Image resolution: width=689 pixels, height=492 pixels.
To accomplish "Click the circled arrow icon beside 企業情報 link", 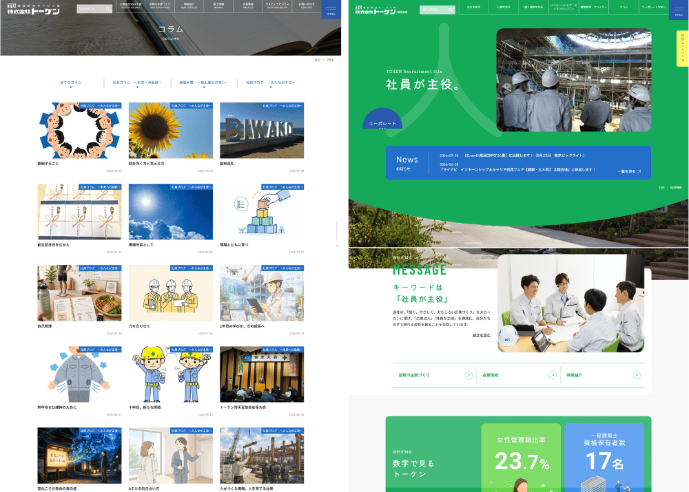I will click(x=553, y=375).
